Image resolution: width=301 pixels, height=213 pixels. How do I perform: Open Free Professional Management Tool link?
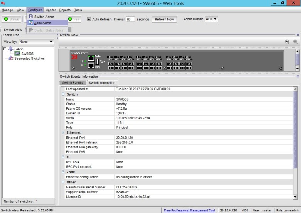pos(189,210)
